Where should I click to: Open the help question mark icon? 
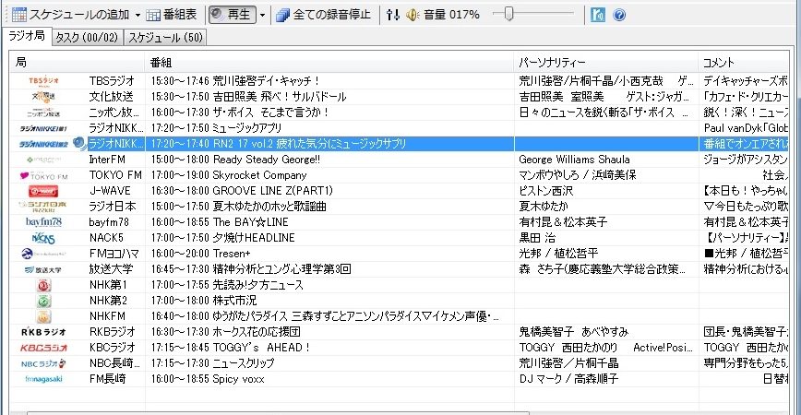619,15
